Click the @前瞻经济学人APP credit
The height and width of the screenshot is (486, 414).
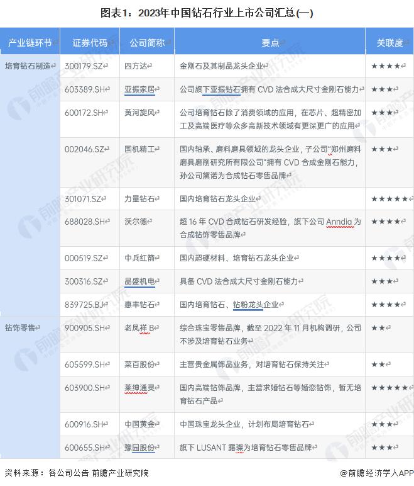pyautogui.click(x=377, y=473)
